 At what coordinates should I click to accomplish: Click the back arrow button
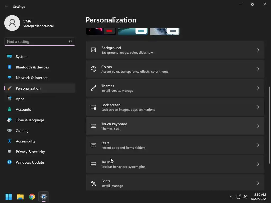pyautogui.click(x=6, y=7)
